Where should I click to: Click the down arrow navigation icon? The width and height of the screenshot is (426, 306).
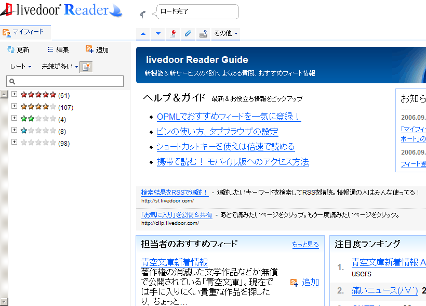pyautogui.click(x=157, y=33)
